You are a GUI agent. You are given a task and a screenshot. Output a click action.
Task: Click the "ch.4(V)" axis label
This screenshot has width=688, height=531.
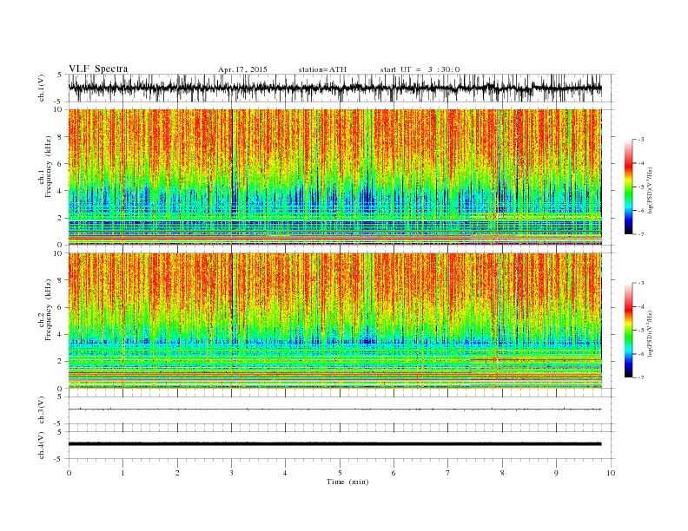coord(42,445)
